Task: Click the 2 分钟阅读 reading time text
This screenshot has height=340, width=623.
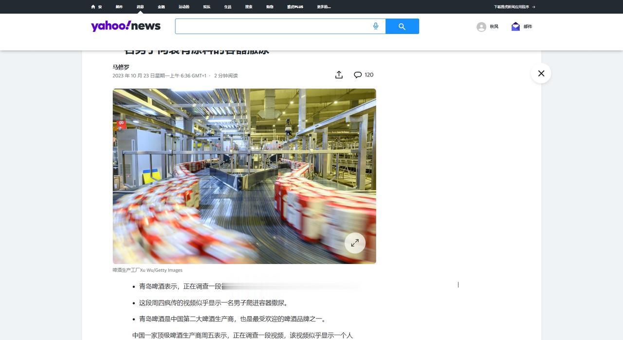Action: click(226, 76)
